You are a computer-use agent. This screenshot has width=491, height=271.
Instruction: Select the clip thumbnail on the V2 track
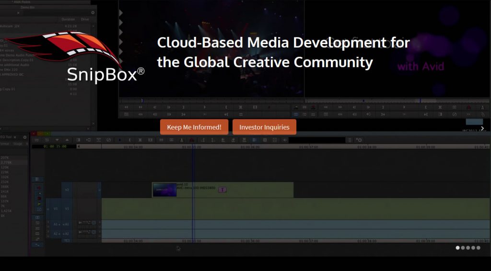click(164, 190)
